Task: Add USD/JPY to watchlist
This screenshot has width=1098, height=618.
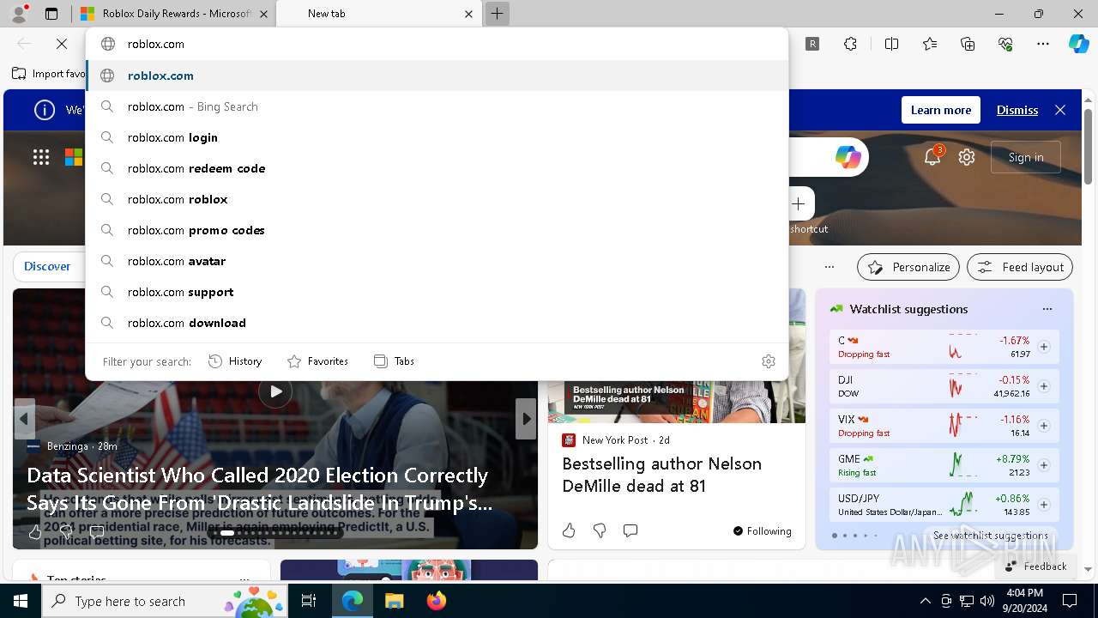Action: click(1044, 505)
